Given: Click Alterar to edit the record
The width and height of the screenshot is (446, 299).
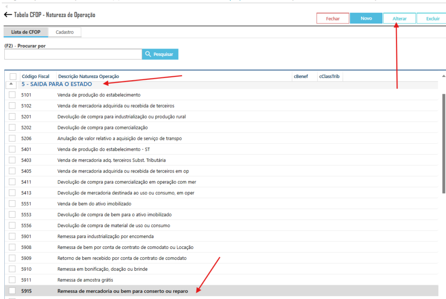Looking at the screenshot, I should [x=399, y=18].
